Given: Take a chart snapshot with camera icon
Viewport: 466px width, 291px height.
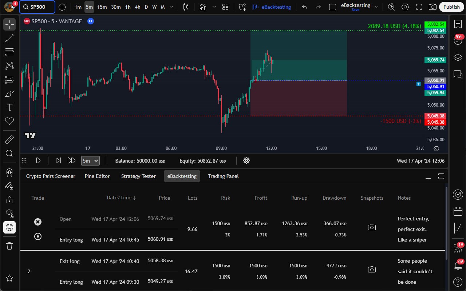Looking at the screenshot, I should pos(433,7).
